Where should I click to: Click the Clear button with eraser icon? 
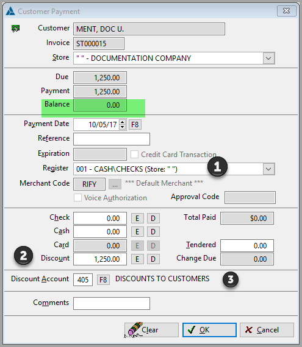tap(151, 330)
